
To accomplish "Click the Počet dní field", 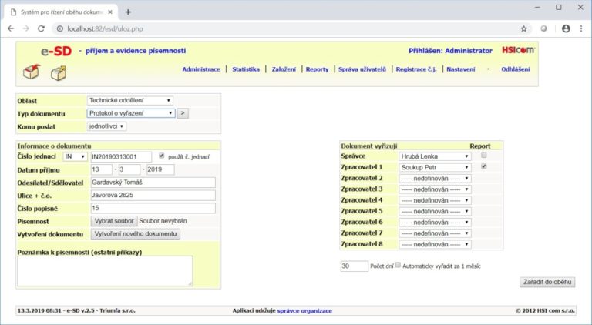I will (x=354, y=266).
